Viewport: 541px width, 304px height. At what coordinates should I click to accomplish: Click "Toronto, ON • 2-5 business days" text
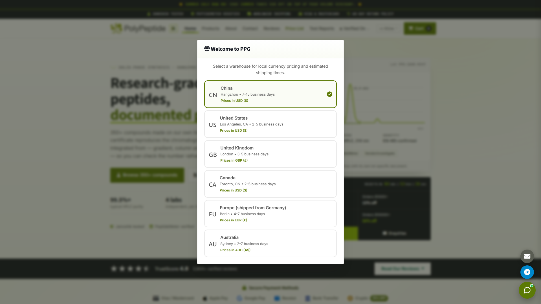pyautogui.click(x=248, y=184)
